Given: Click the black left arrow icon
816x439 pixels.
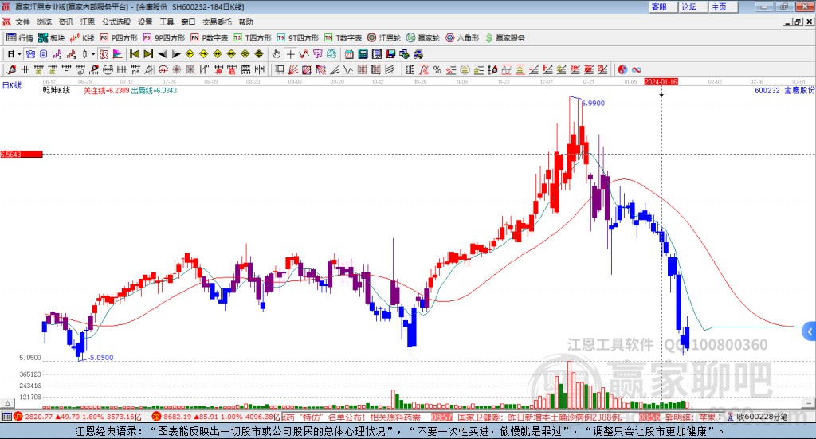Looking at the screenshot, I should 163,54.
